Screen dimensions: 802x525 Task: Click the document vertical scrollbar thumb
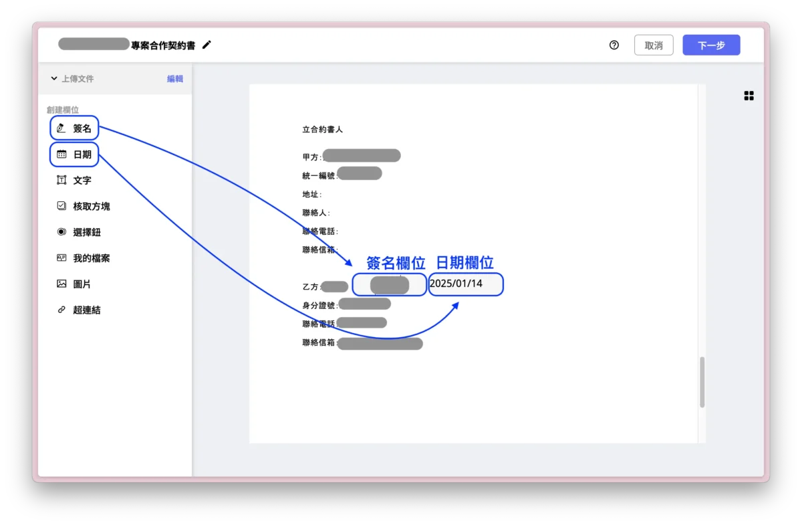(x=702, y=382)
